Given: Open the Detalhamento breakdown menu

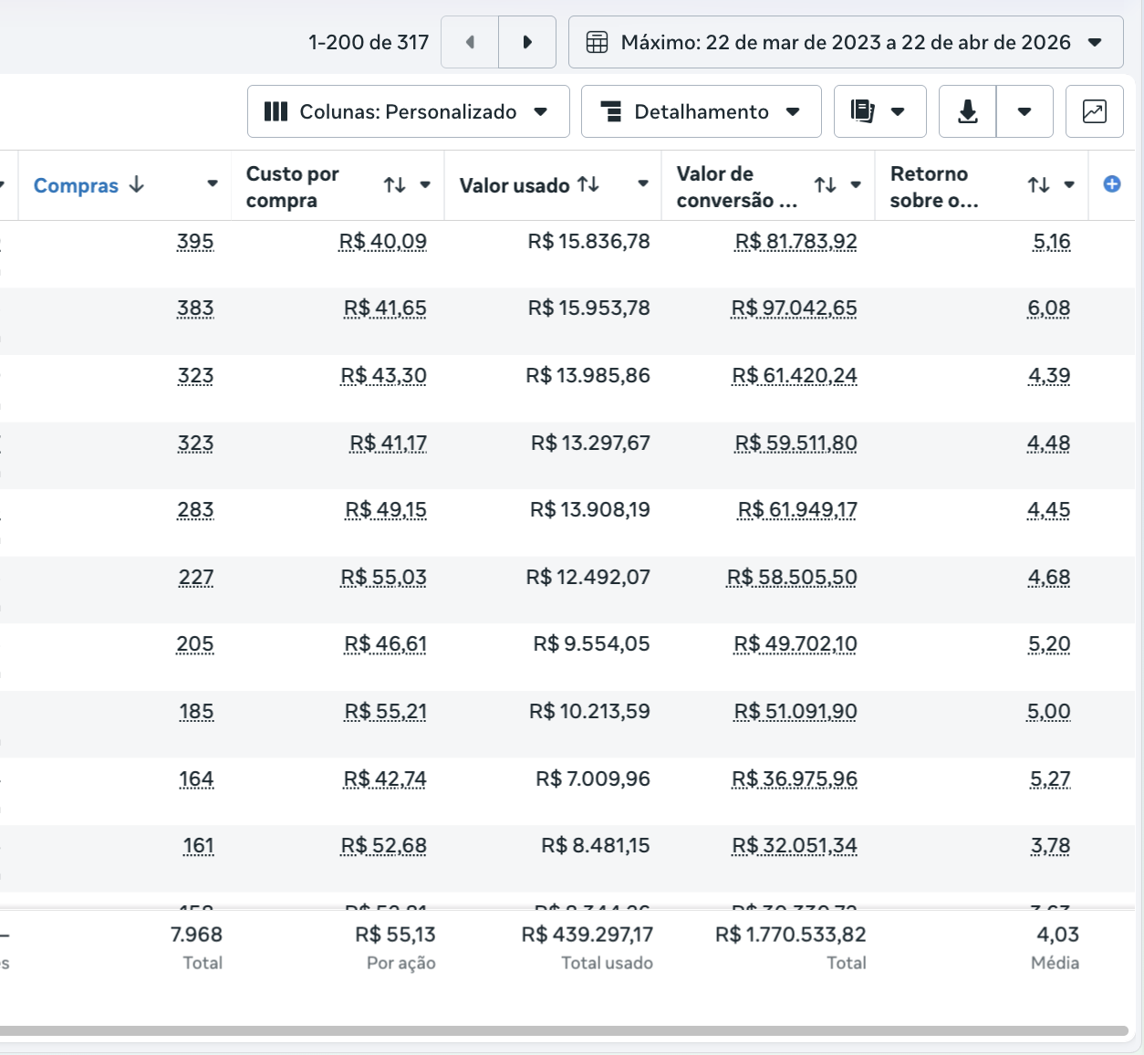Looking at the screenshot, I should coord(701,111).
